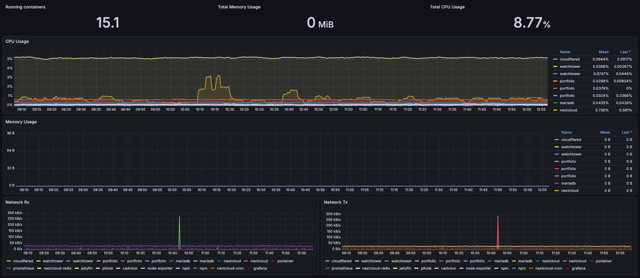The width and height of the screenshot is (640, 278).
Task: Toggle nextcloud series in CPU Usage legend
Action: tap(568, 110)
